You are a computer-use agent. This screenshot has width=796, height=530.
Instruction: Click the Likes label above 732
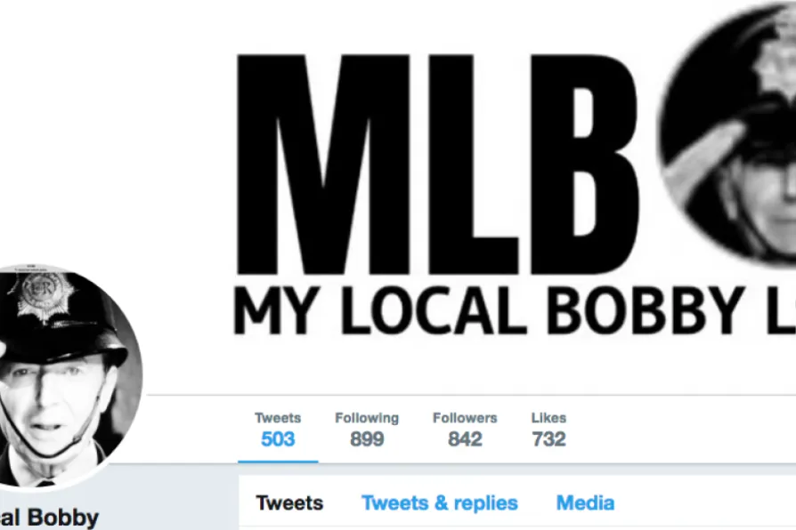click(x=548, y=418)
